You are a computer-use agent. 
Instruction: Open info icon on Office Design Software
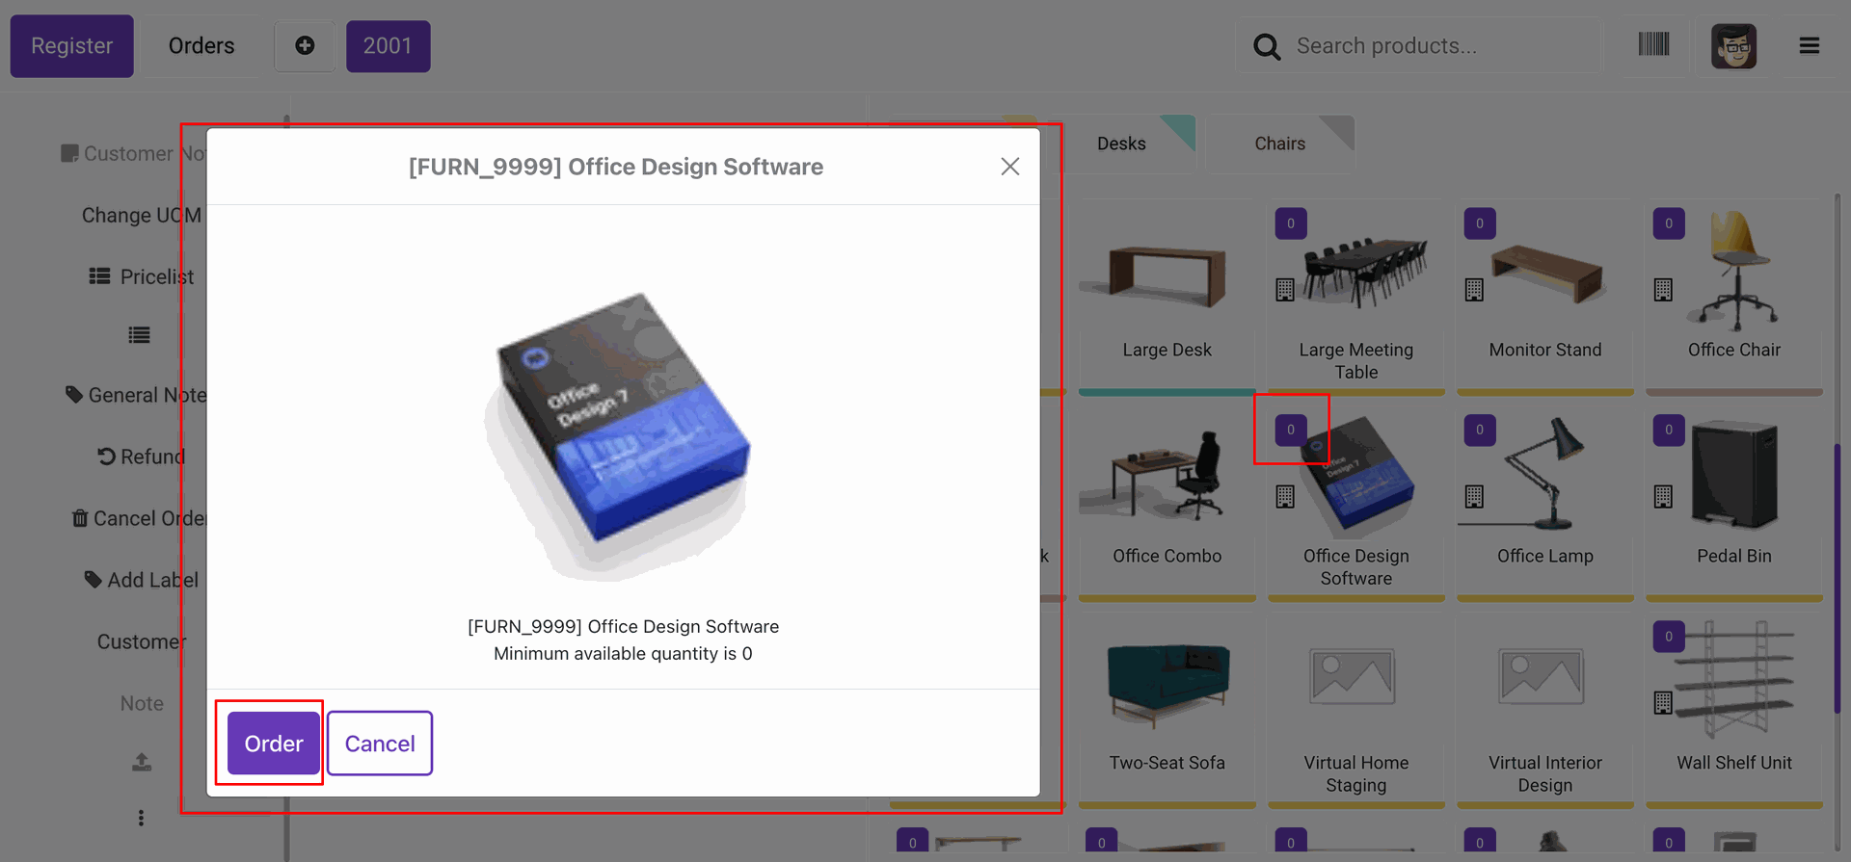(1285, 497)
